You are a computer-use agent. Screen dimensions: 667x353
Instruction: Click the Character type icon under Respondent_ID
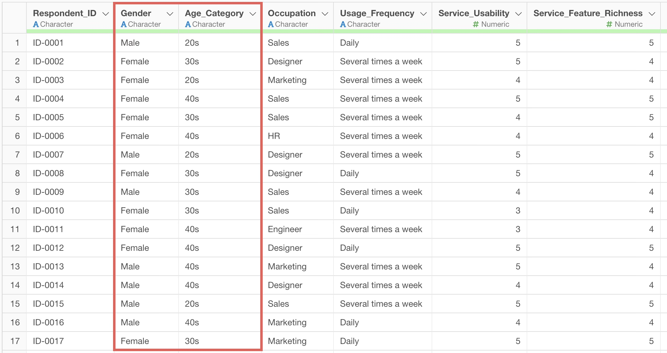click(36, 24)
